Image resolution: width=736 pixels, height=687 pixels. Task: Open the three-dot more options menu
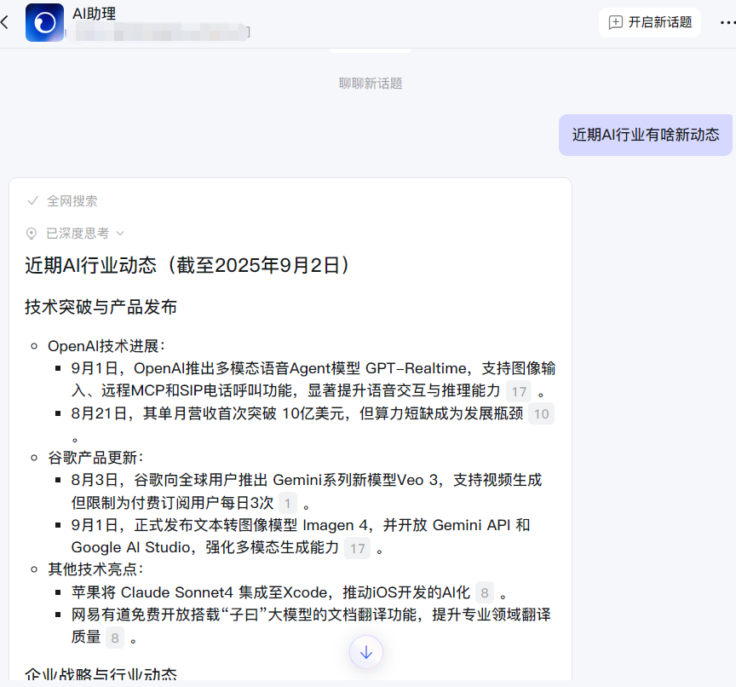point(728,22)
